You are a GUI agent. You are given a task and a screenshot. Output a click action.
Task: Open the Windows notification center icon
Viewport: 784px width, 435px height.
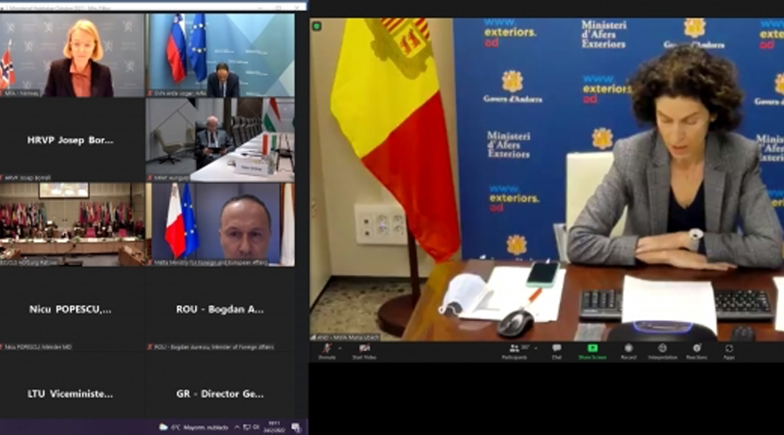click(x=296, y=427)
